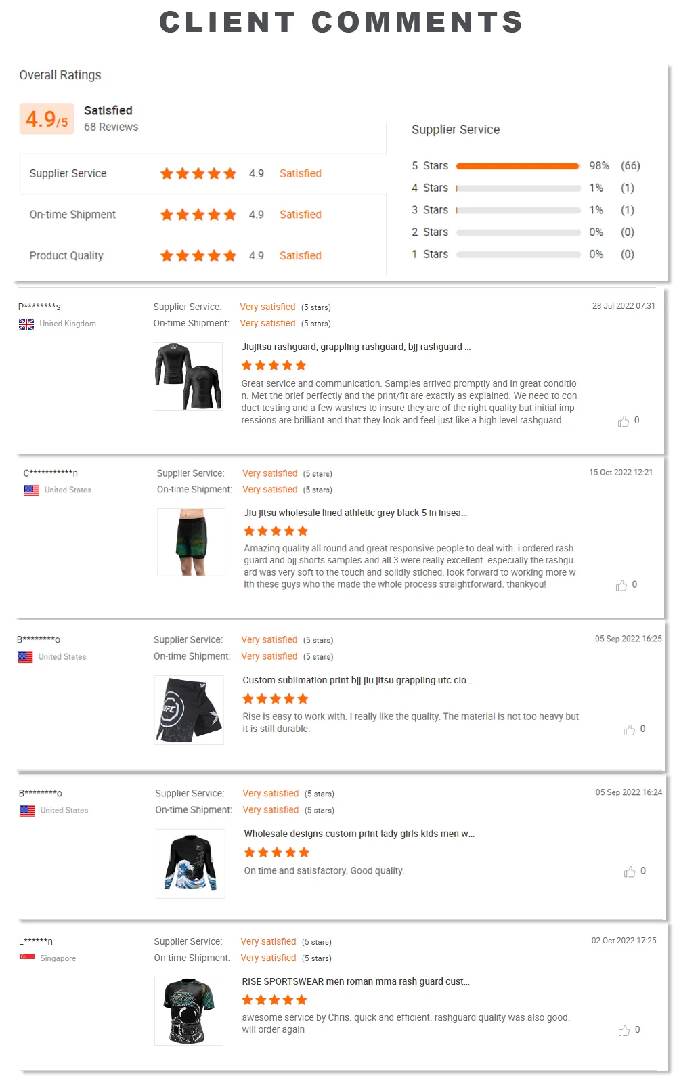
Task: Open the black rashguard product thumbnail
Action: tap(188, 376)
